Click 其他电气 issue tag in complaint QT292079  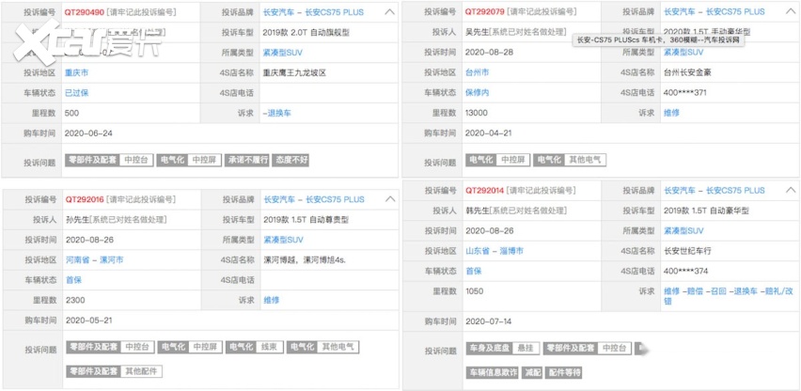[x=585, y=160]
